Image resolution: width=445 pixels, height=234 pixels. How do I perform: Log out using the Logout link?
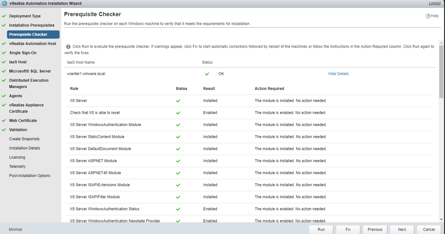tap(435, 3)
